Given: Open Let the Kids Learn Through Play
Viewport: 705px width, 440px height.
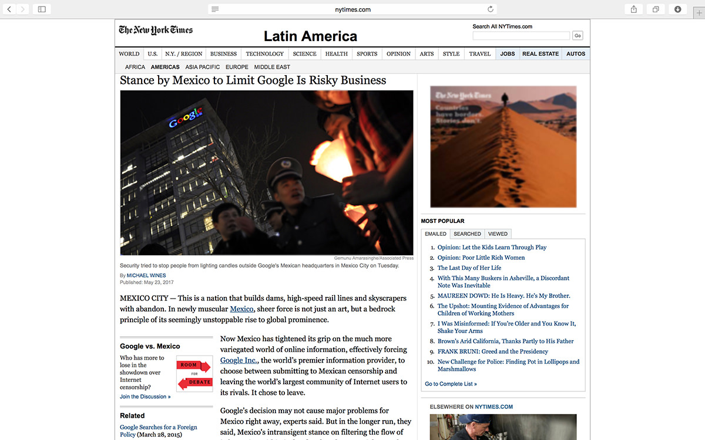Looking at the screenshot, I should click(x=492, y=248).
